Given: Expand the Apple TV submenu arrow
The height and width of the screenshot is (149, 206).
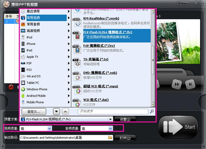Looking at the screenshot, I should (x=68, y=57).
